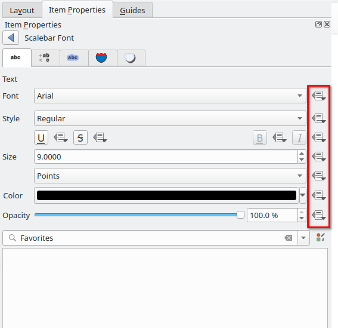338x328 pixels.
Task: Click the back arrow beside Scalebar Font
Action: pyautogui.click(x=11, y=38)
